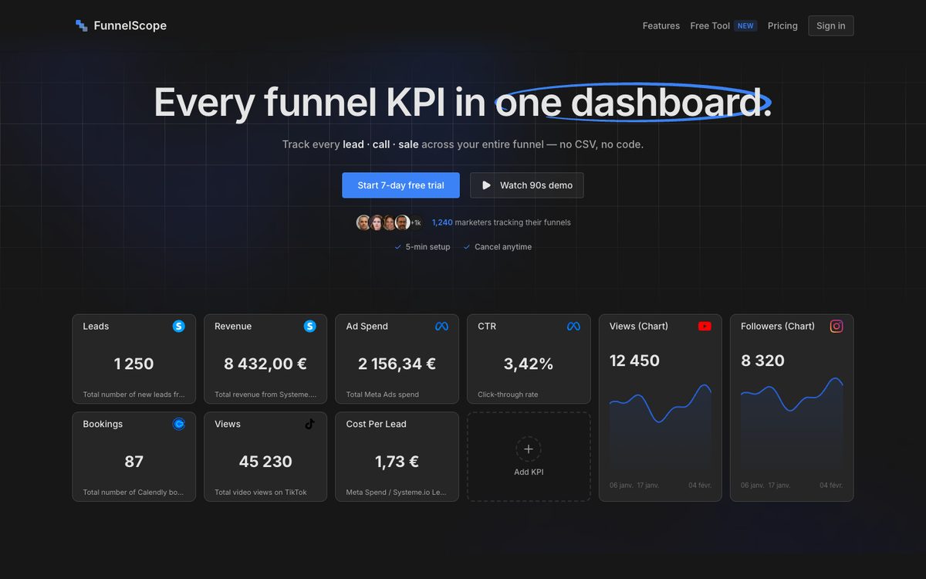Click the Systeme.io icon on Leads card
926x579 pixels.
click(x=178, y=327)
